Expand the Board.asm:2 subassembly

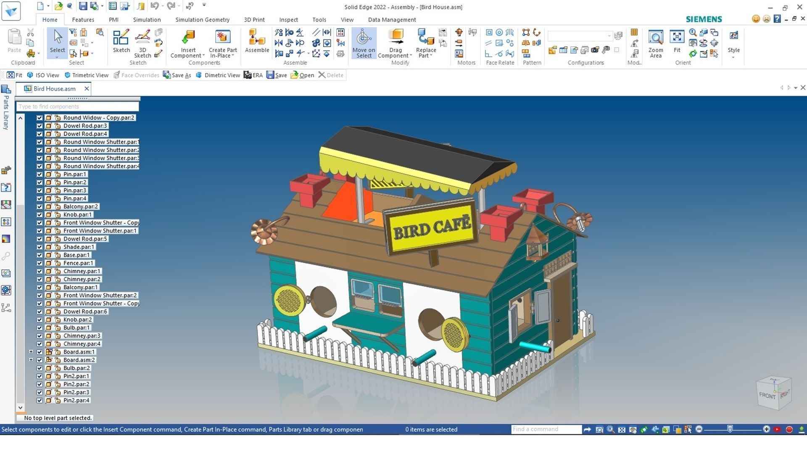pyautogui.click(x=31, y=360)
